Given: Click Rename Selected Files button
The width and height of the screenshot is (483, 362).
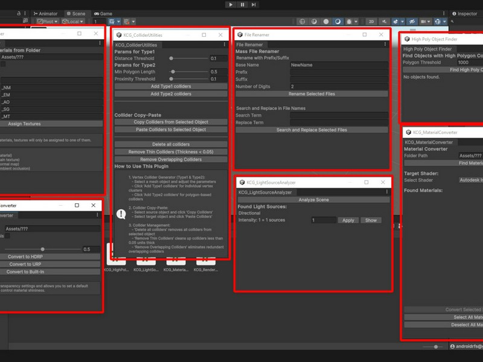Looking at the screenshot, I should click(312, 94).
